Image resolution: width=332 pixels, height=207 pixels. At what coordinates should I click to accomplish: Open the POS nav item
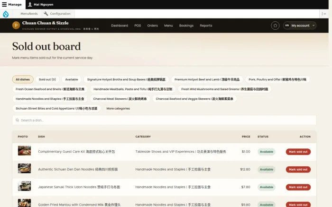(x=138, y=26)
